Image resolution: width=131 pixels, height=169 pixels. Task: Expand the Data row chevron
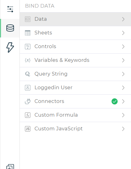pos(123,19)
